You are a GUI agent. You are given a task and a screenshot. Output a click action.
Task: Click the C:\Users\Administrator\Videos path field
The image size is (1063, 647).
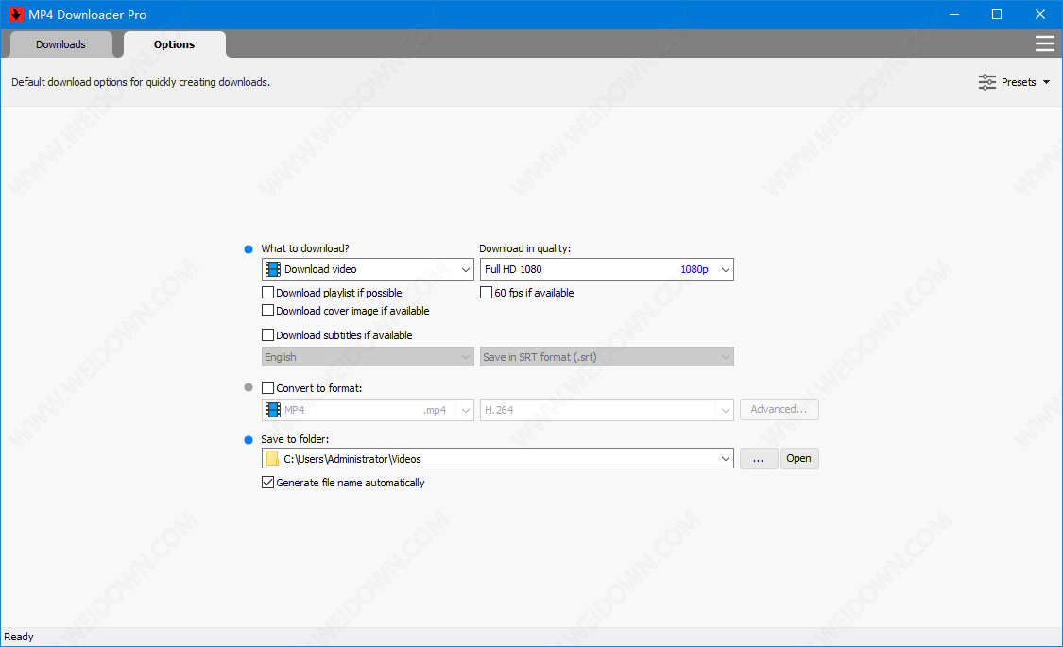click(498, 459)
